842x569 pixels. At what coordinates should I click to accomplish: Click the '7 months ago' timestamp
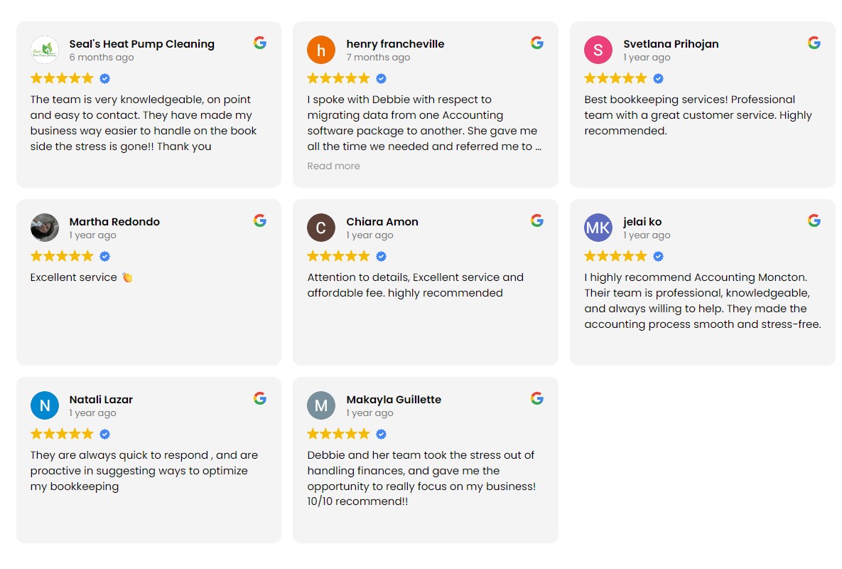click(378, 58)
